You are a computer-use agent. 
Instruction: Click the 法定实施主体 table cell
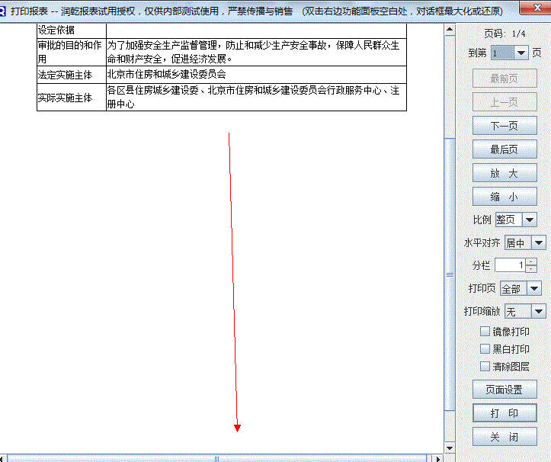(x=72, y=75)
